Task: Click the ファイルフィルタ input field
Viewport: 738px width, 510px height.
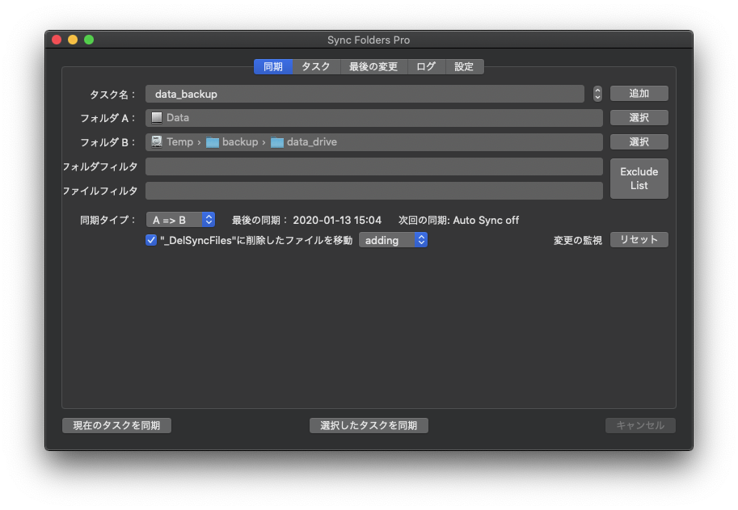Action: click(x=373, y=191)
